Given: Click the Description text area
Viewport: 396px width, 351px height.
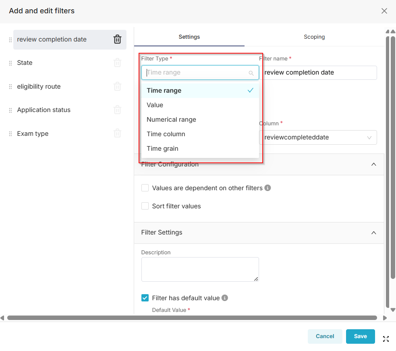Looking at the screenshot, I should click(x=200, y=269).
